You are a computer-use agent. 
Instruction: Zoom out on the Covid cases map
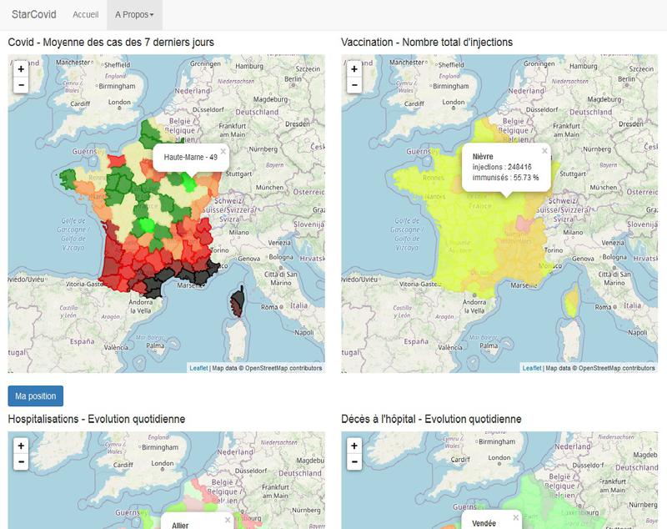coord(21,85)
